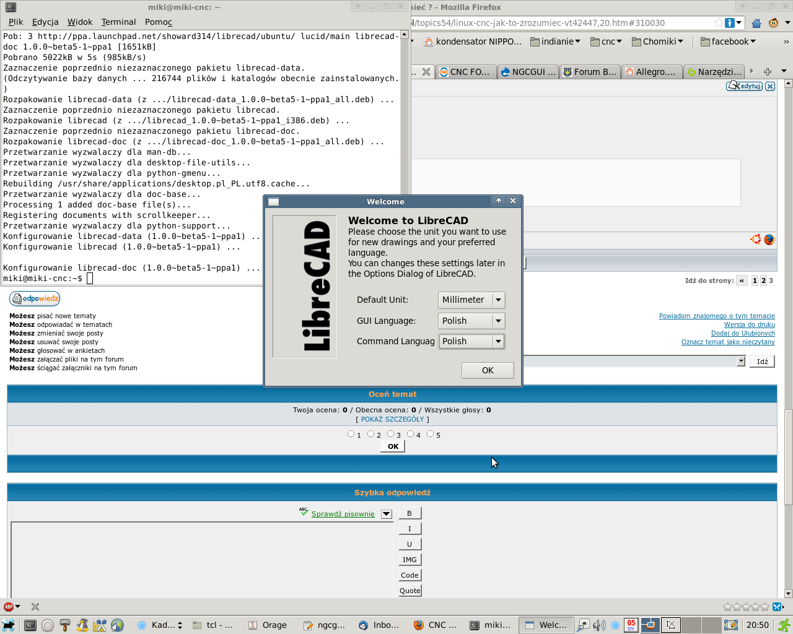
Task: Click the Wersja do druku link
Action: (x=750, y=324)
